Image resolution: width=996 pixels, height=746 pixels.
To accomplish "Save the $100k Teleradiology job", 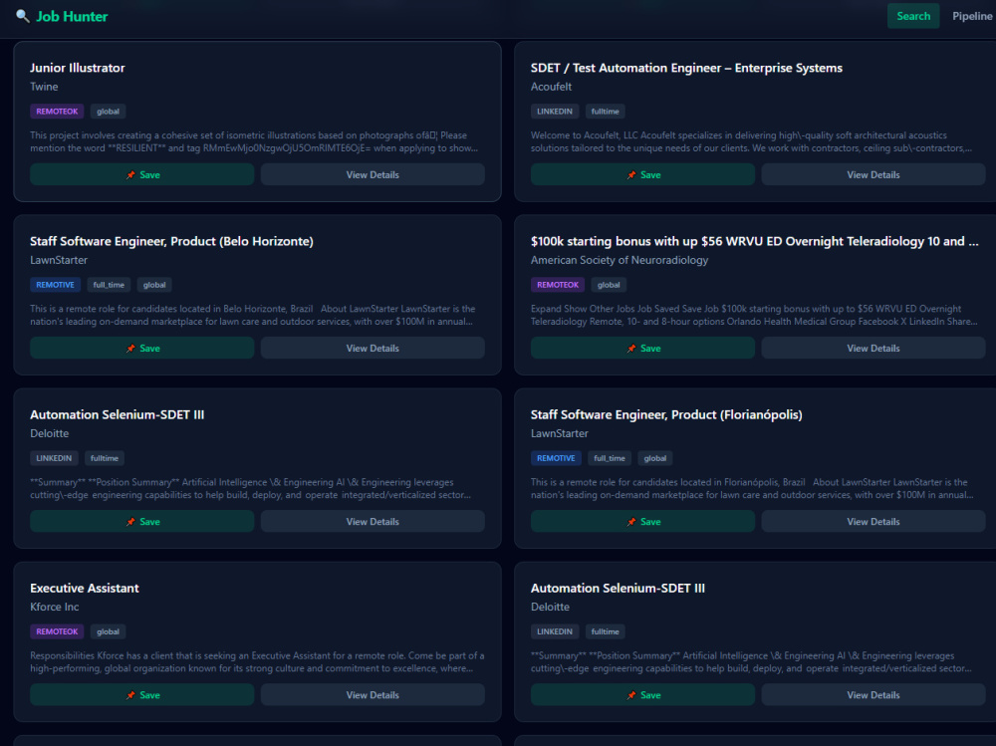I will click(642, 349).
